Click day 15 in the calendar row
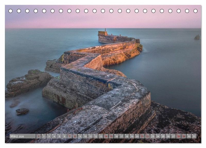This screenshot has height=148, width=206. click(111, 136)
